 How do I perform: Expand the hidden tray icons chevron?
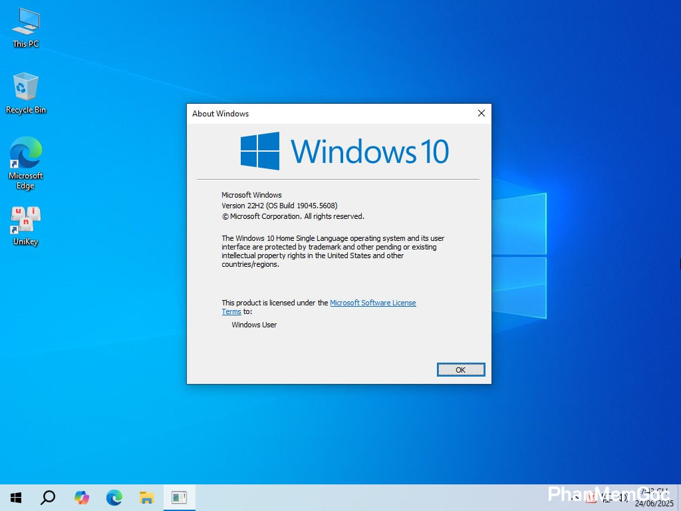(575, 498)
